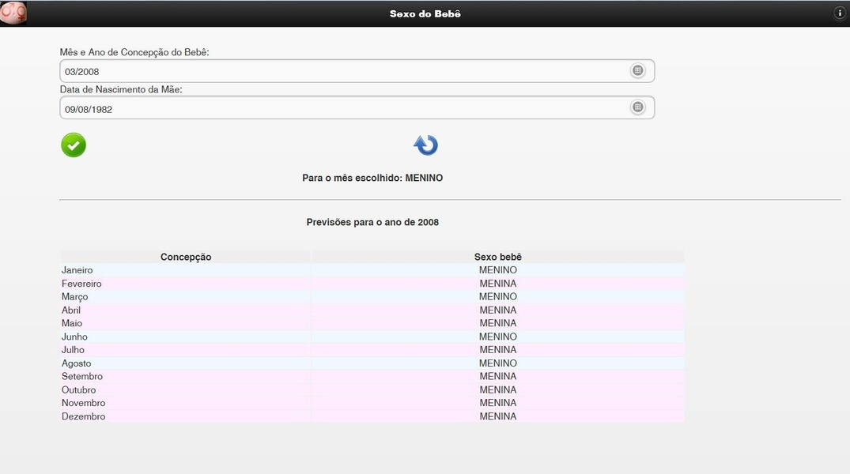Select the Agosto row

click(x=372, y=363)
